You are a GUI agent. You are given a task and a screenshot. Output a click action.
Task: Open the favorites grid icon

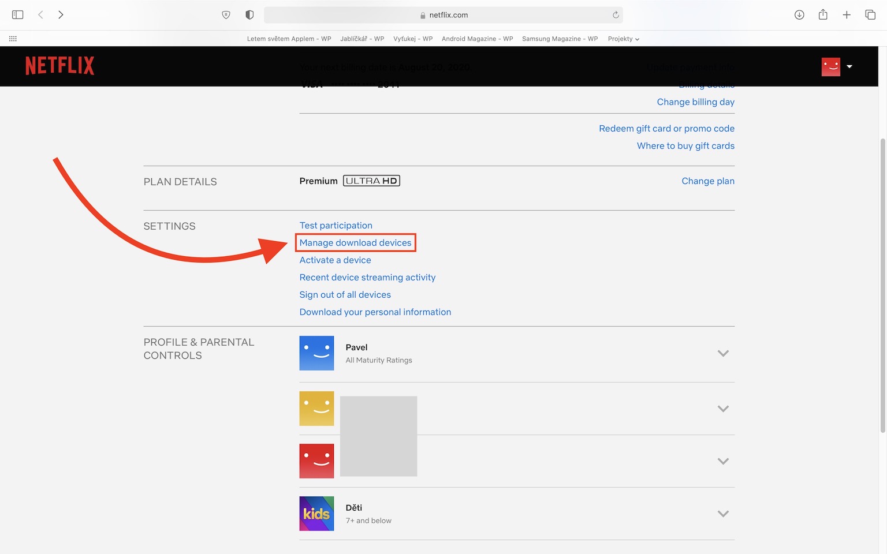[x=13, y=39]
